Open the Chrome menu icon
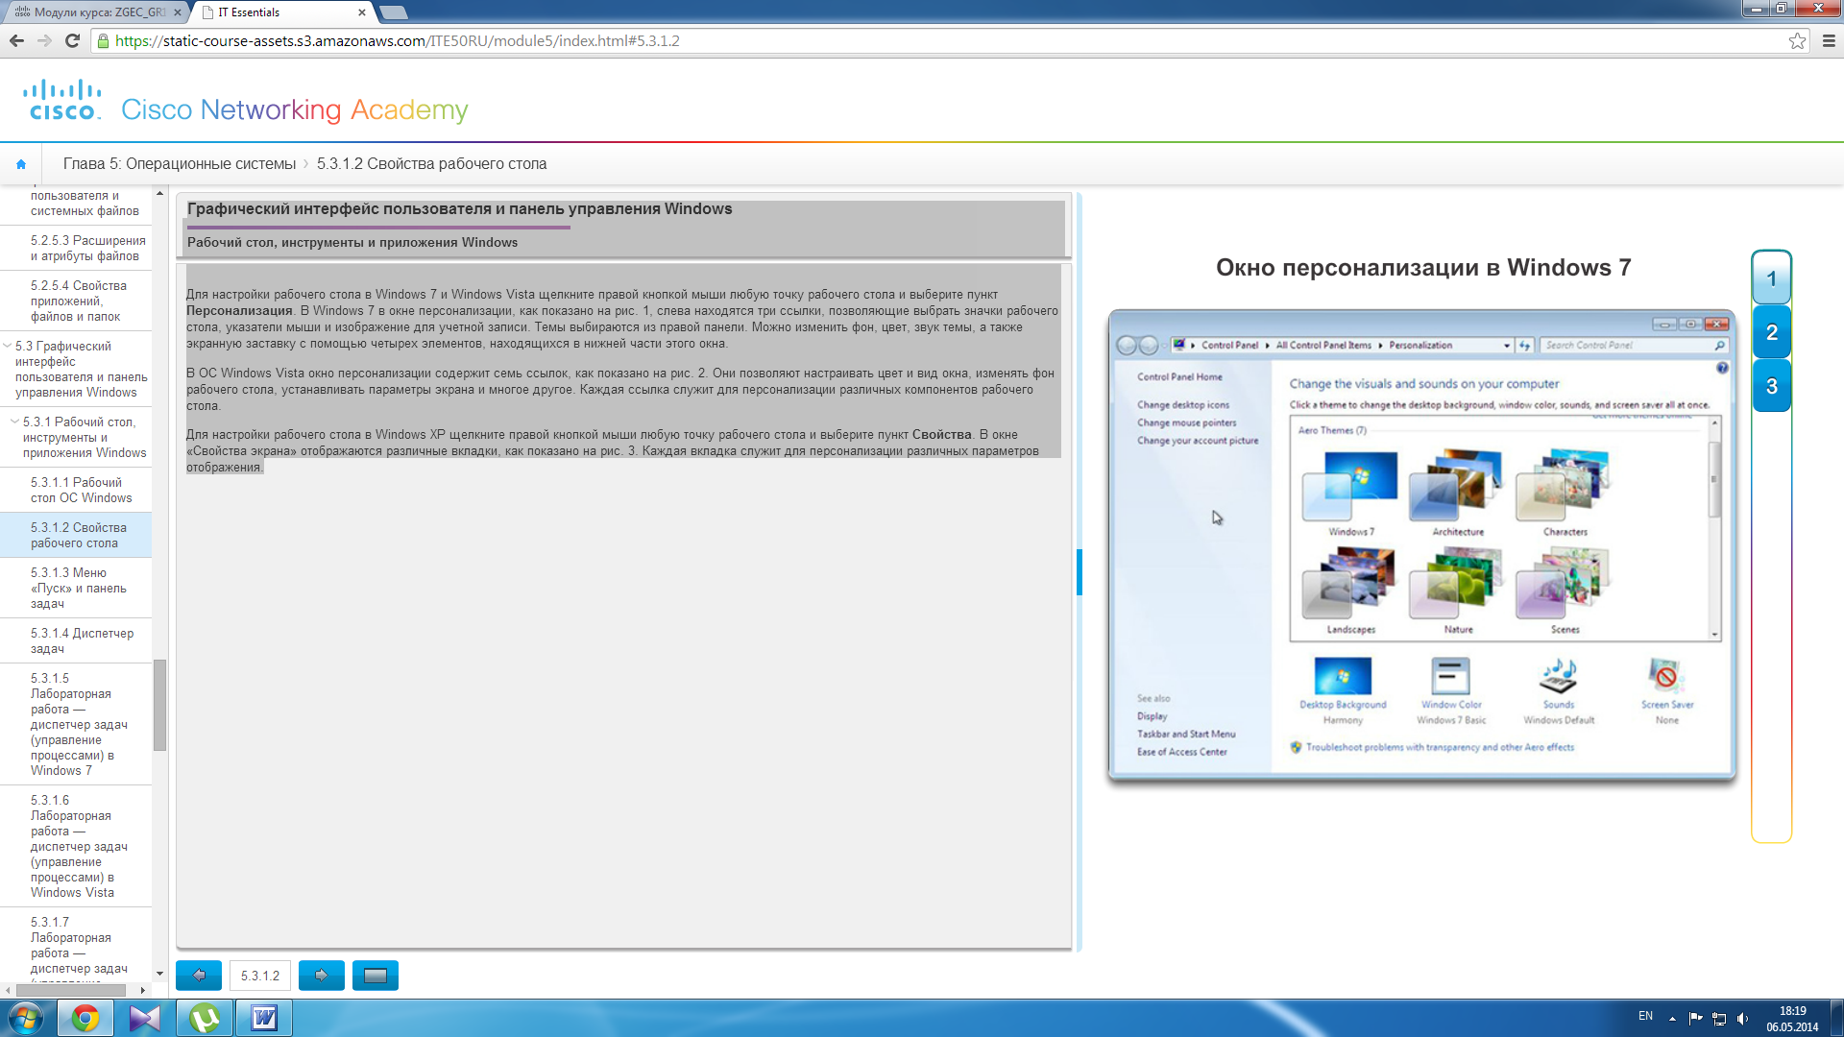 pyautogui.click(x=1829, y=40)
